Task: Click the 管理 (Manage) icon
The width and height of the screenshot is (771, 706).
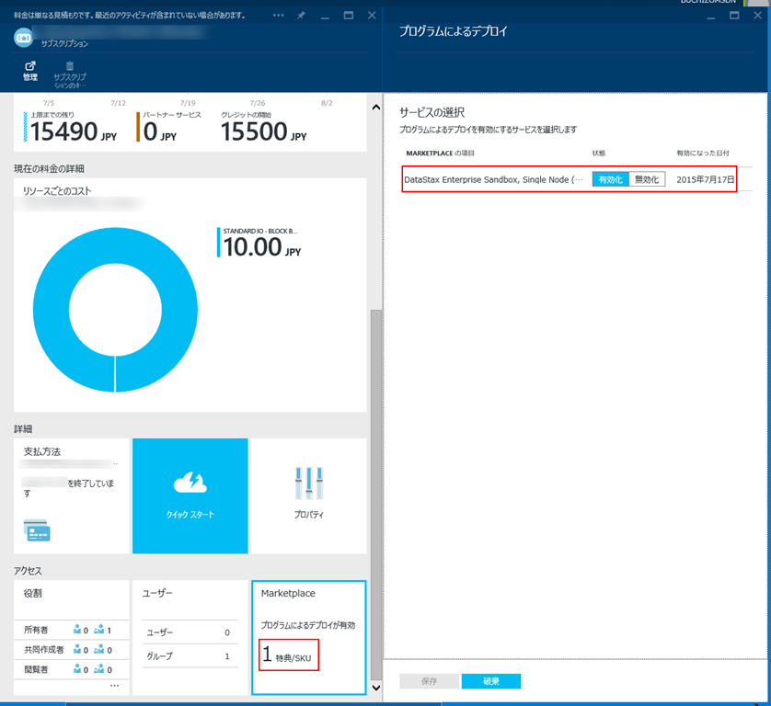Action: [x=30, y=67]
